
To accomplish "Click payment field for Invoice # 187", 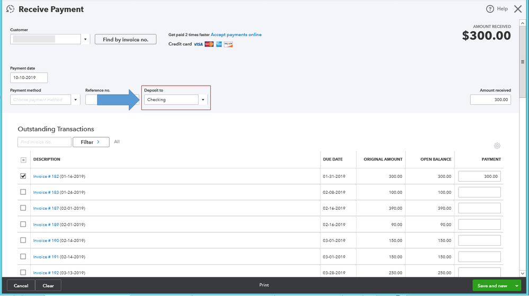I will [479, 208].
